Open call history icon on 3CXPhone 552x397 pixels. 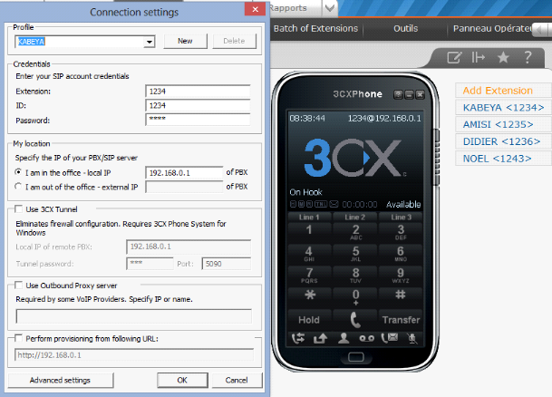click(298, 338)
